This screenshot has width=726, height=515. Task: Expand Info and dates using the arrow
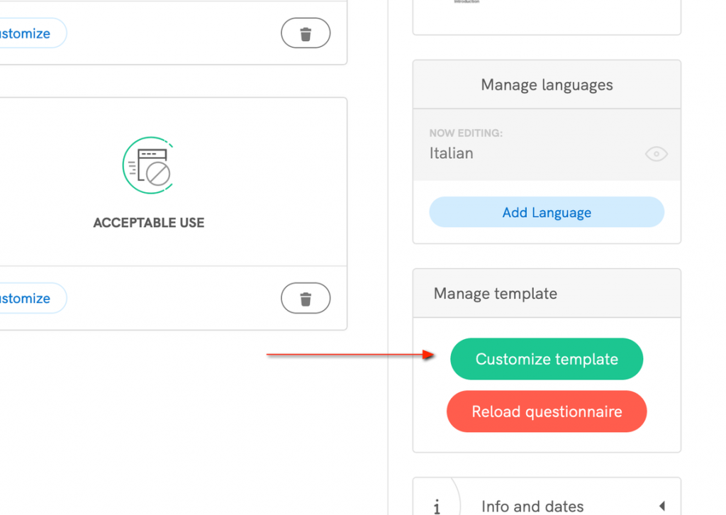(661, 506)
